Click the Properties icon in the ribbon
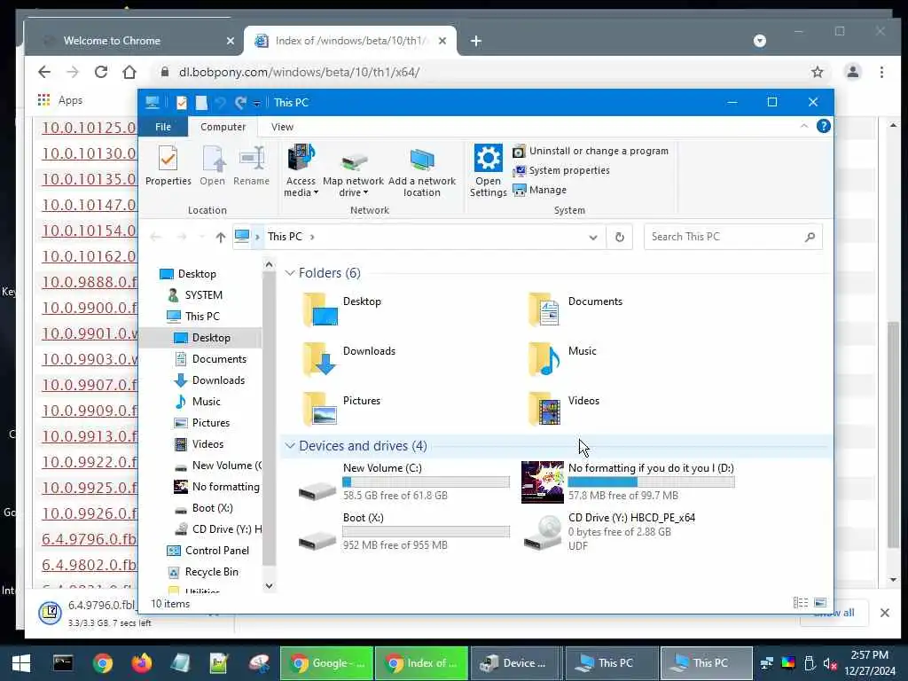The image size is (908, 681). click(x=168, y=165)
